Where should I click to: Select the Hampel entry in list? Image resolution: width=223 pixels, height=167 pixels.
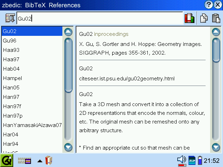(x=12, y=78)
